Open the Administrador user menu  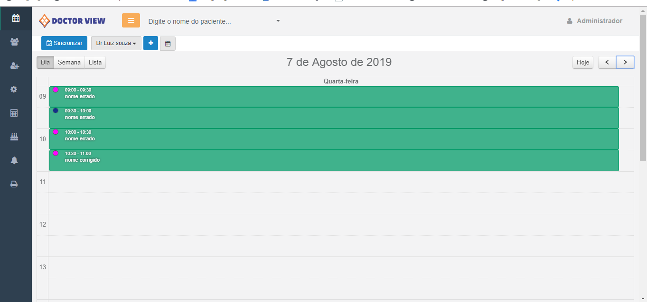594,21
